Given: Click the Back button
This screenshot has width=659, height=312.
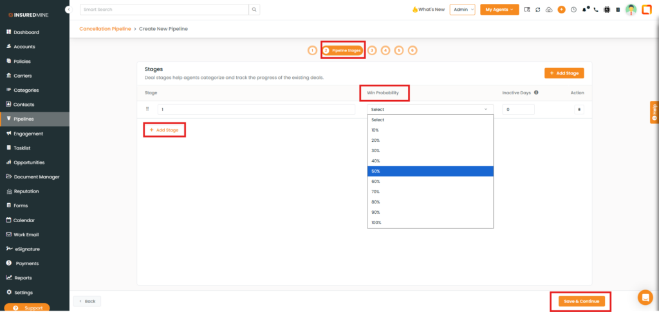Looking at the screenshot, I should point(87,301).
